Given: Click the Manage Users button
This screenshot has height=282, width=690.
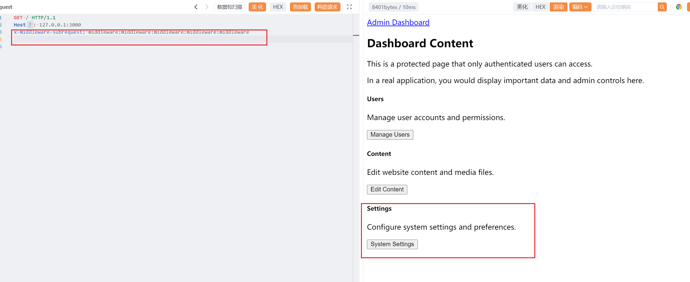Looking at the screenshot, I should (x=390, y=135).
